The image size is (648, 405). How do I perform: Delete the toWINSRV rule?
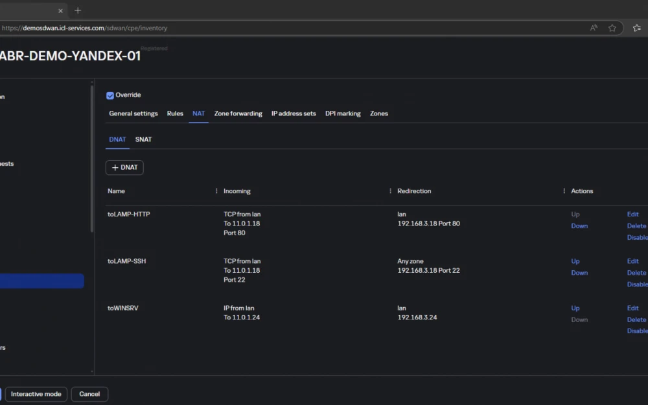coord(636,319)
